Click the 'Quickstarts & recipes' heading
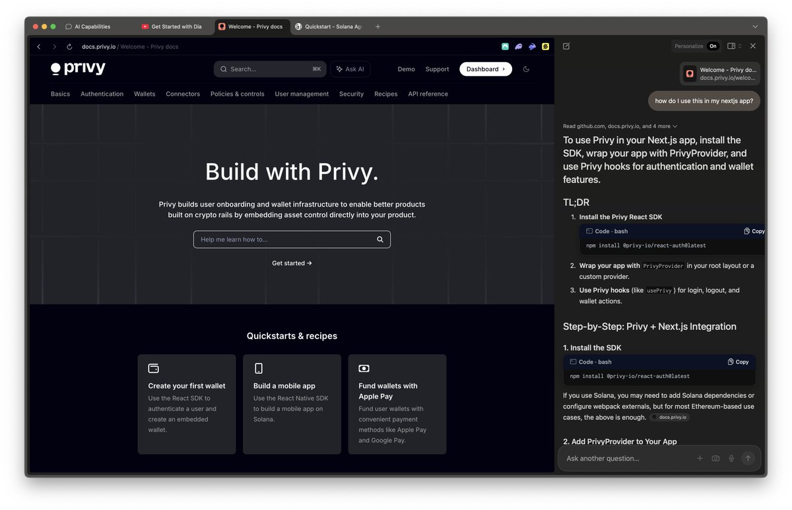The height and width of the screenshot is (510, 792). click(x=292, y=336)
